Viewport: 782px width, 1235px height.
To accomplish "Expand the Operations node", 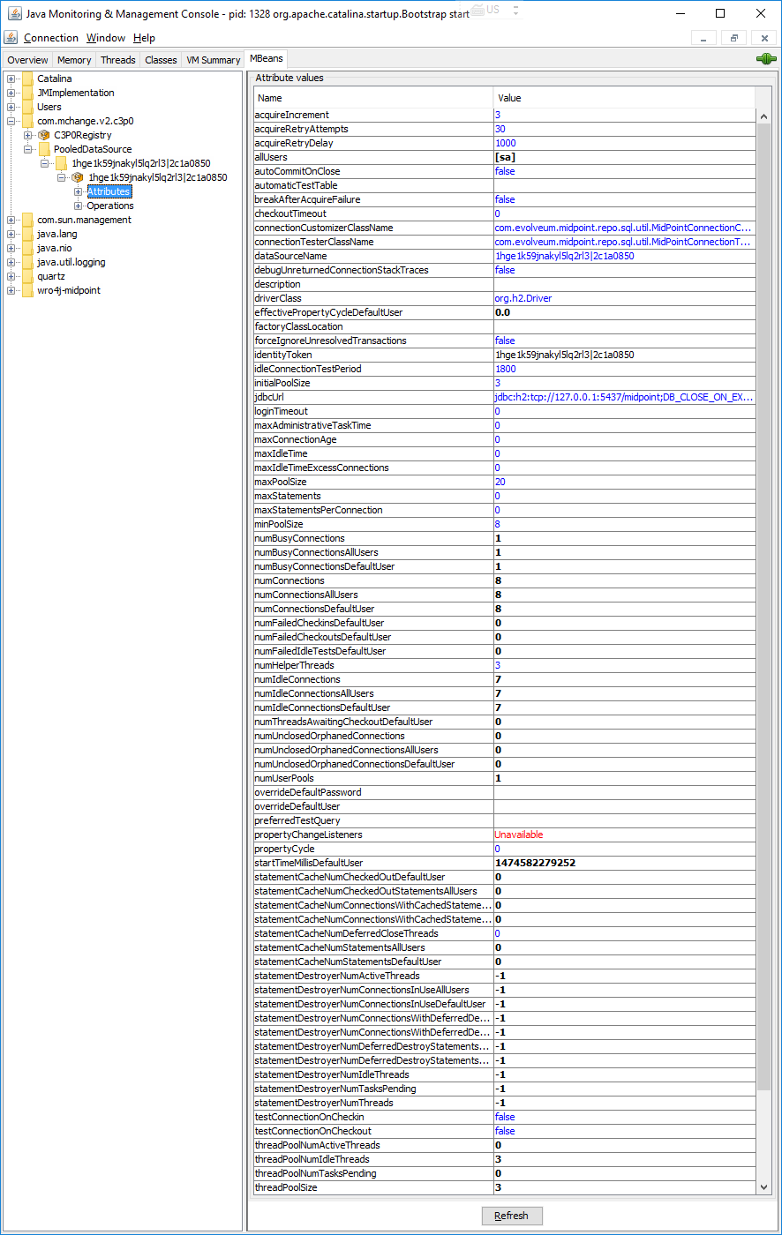I will point(79,206).
